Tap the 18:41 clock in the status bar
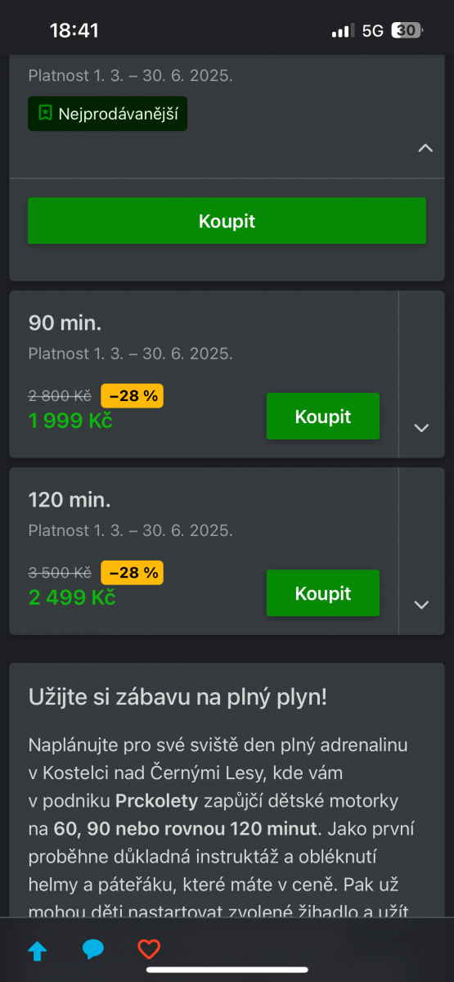 pyautogui.click(x=74, y=31)
